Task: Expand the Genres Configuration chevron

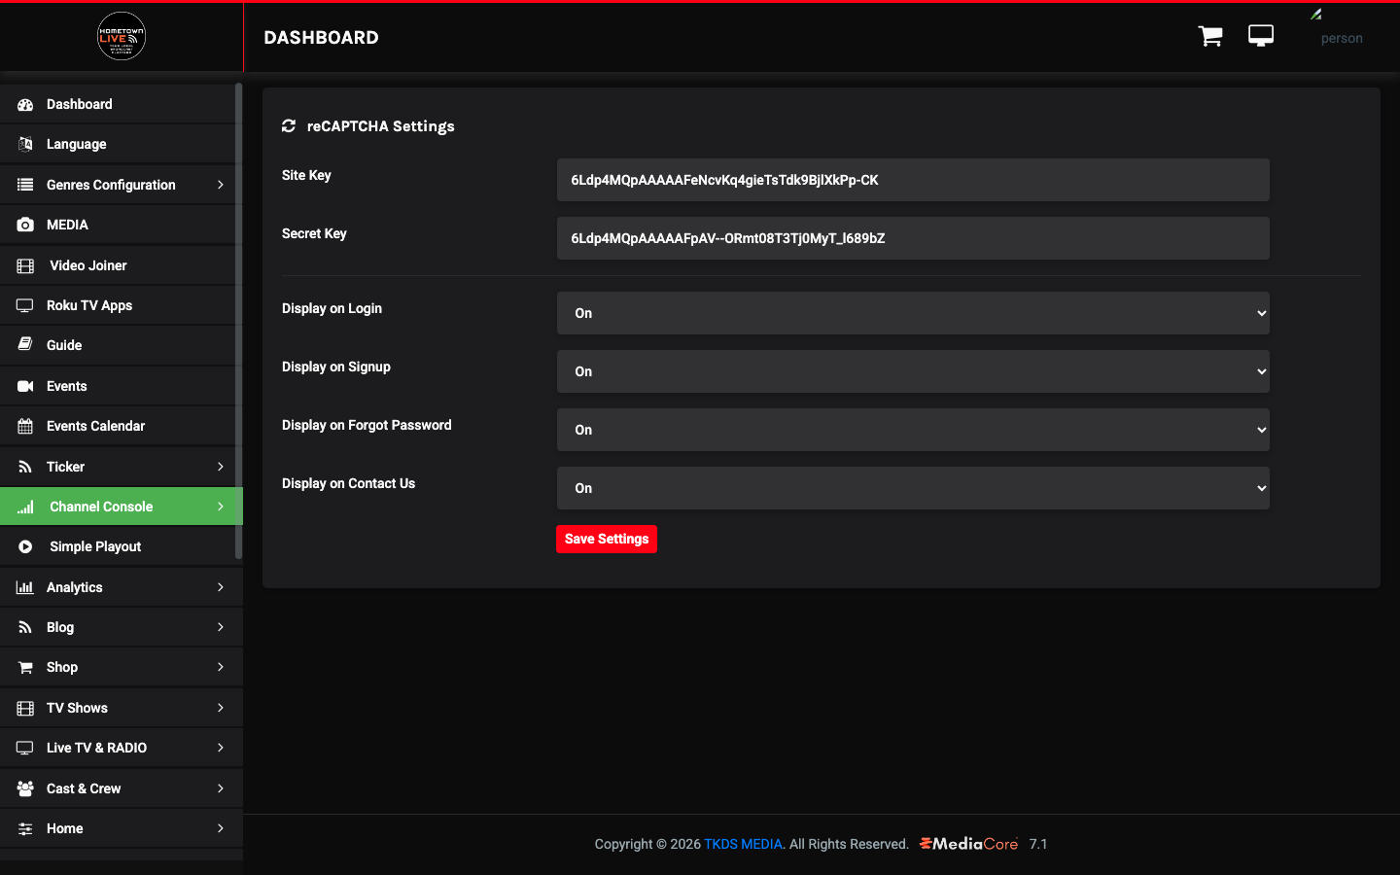Action: (x=221, y=185)
